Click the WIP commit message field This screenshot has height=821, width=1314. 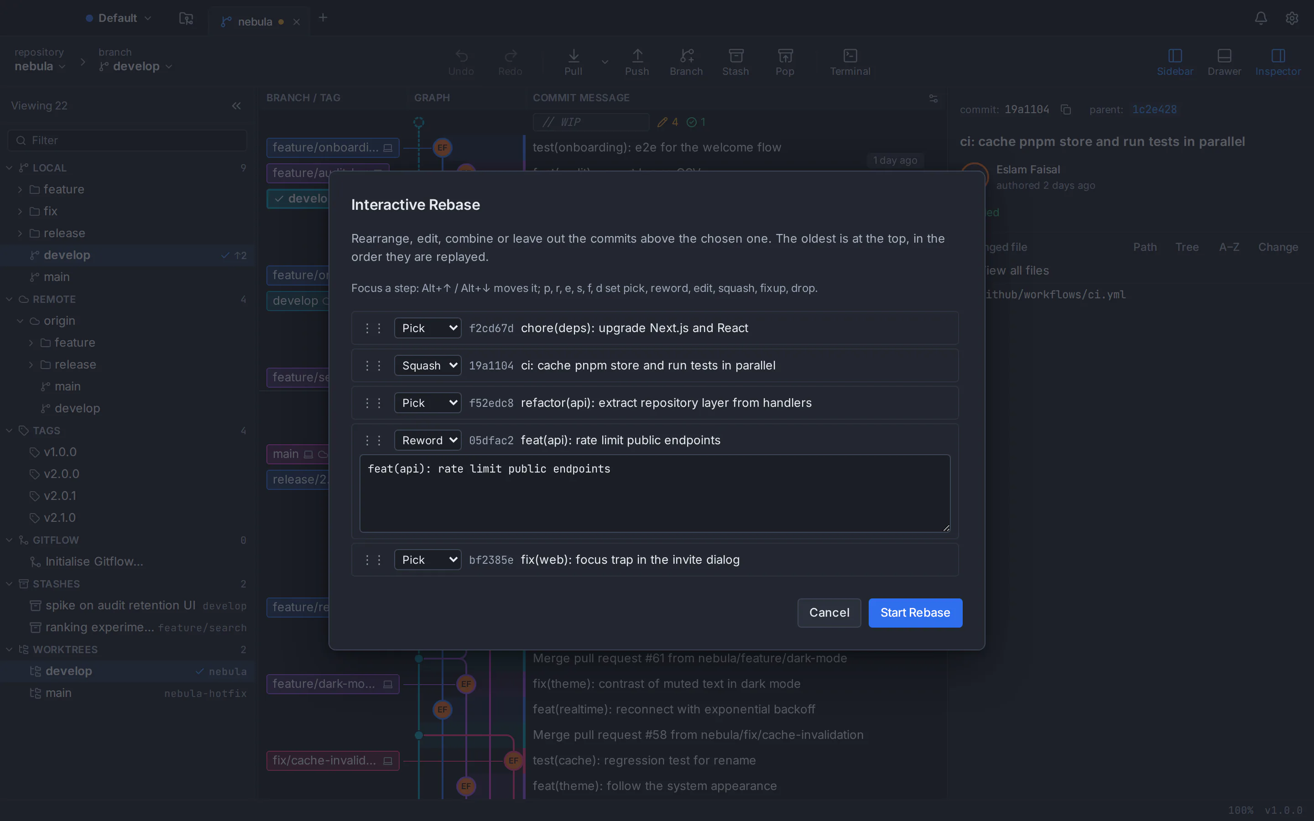coord(591,122)
